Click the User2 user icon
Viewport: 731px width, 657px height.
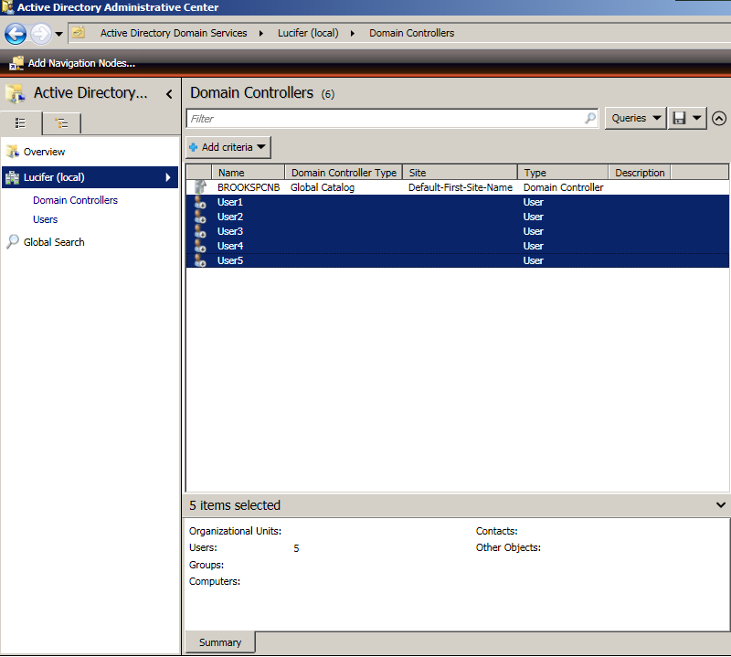coord(200,217)
